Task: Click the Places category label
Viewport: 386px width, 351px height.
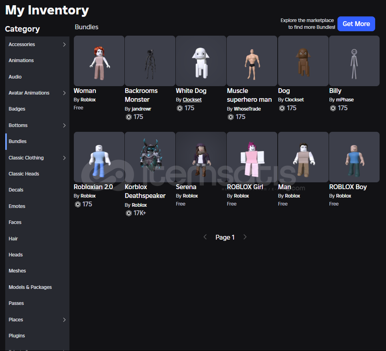Action: point(16,320)
